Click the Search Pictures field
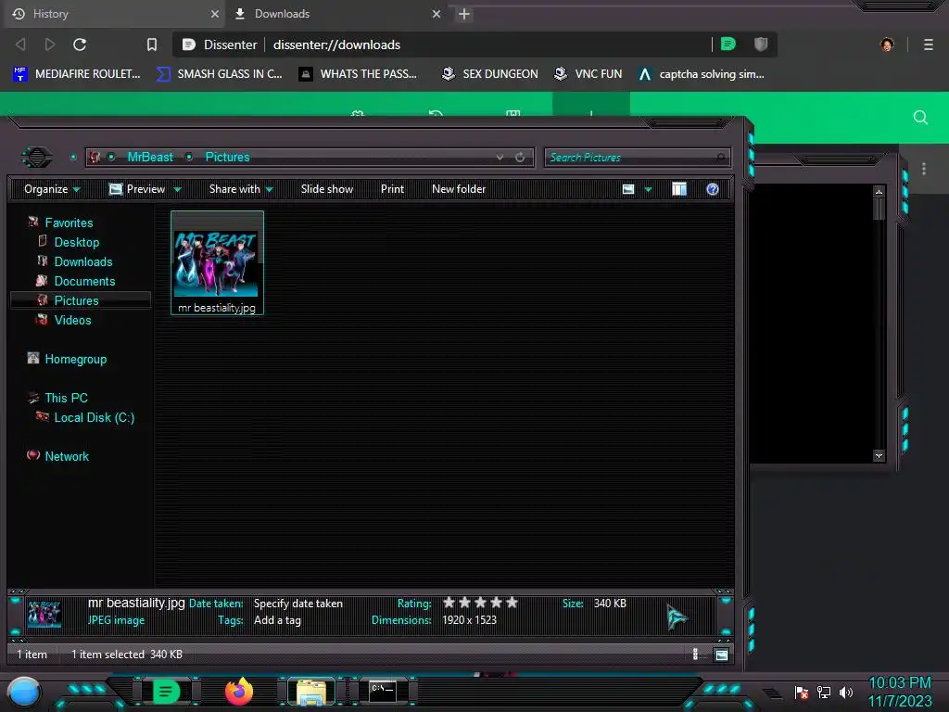 (x=637, y=158)
